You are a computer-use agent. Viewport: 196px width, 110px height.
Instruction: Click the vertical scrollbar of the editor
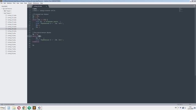[195, 42]
